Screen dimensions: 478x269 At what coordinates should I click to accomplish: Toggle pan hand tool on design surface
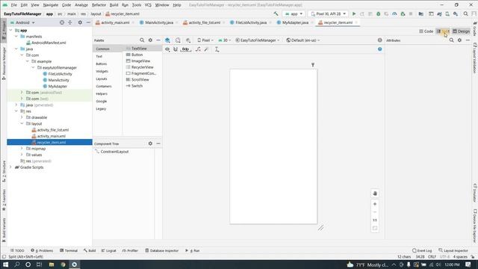tap(375, 194)
